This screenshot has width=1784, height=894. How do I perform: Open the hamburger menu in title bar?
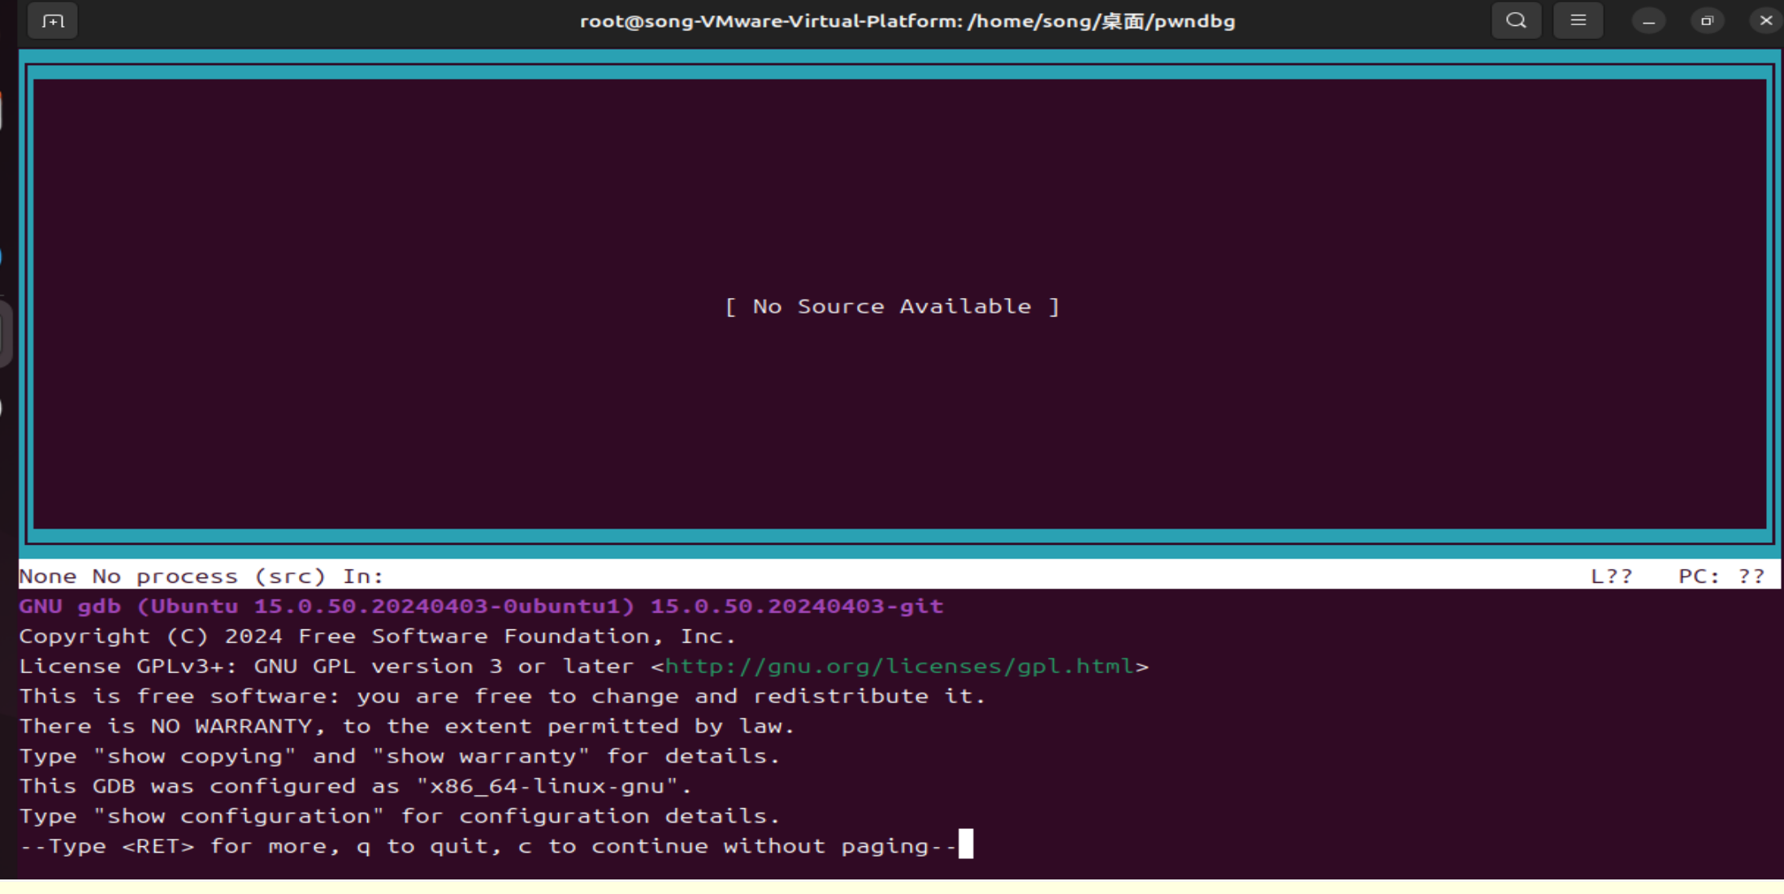(1578, 21)
